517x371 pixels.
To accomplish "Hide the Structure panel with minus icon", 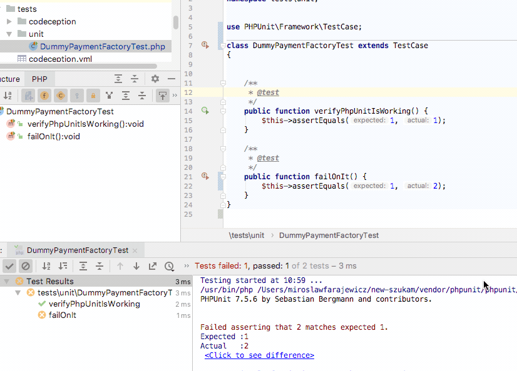I will pos(171,79).
